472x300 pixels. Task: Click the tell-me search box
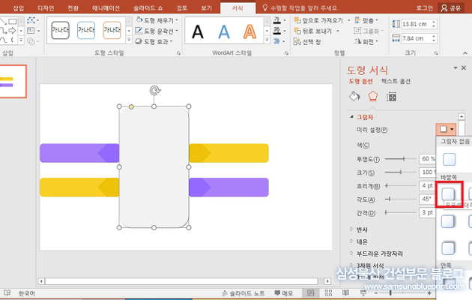pos(300,8)
